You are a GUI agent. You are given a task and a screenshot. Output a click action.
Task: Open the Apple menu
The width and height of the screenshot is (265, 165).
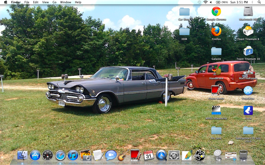(x=6, y=2)
